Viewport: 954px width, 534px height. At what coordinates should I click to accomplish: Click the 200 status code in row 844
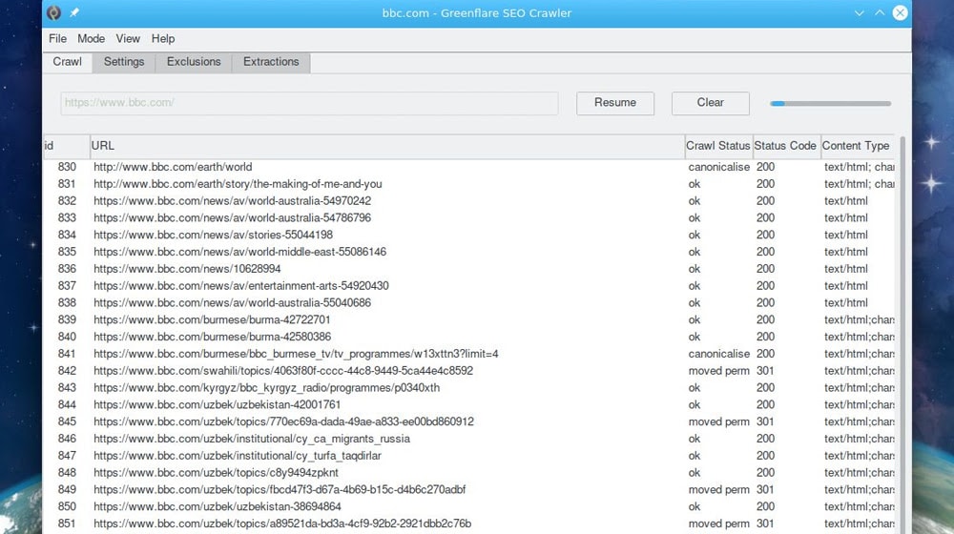[765, 405]
